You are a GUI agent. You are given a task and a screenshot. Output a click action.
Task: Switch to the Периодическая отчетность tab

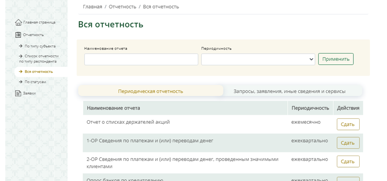(x=150, y=91)
